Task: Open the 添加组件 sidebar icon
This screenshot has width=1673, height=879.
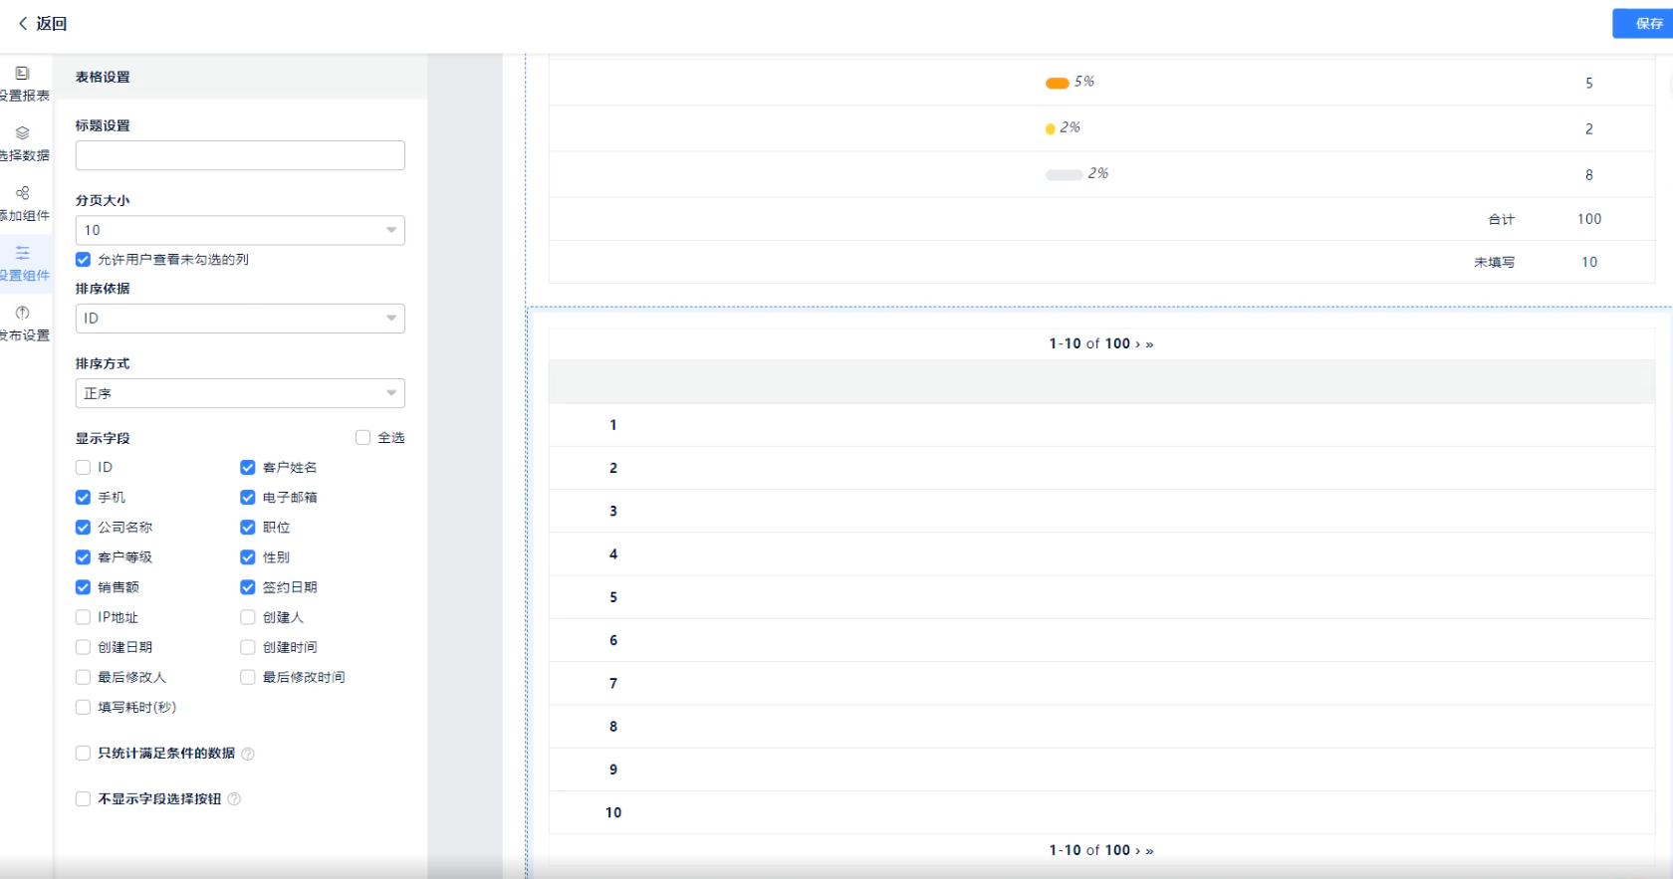Action: [x=23, y=193]
